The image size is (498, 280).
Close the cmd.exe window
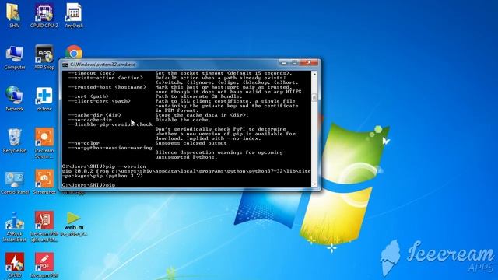pyautogui.click(x=309, y=62)
